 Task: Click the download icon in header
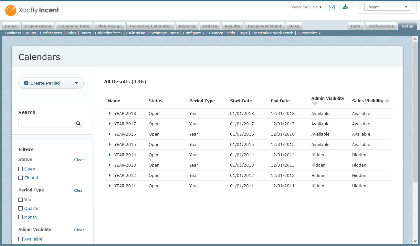[x=345, y=7]
